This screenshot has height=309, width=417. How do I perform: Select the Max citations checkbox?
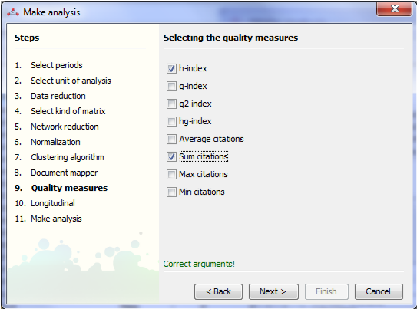(171, 174)
